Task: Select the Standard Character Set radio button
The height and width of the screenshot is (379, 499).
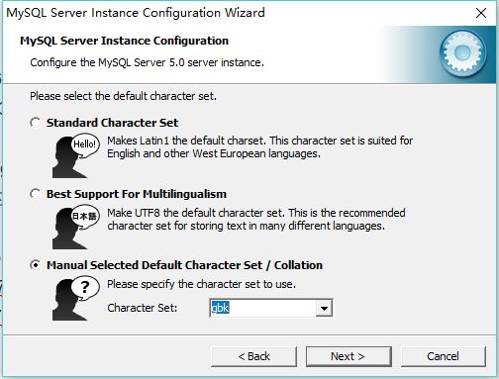Action: 36,123
